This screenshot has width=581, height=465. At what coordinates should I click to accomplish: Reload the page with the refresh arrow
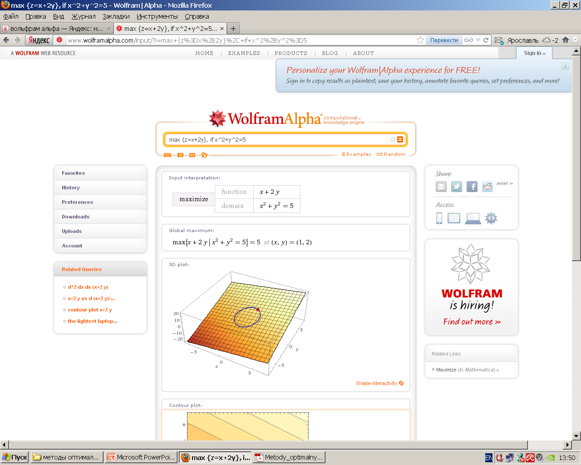tap(486, 40)
